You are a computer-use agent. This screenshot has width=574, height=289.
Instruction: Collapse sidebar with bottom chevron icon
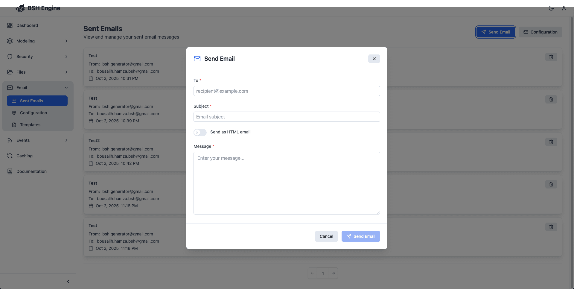[68, 282]
